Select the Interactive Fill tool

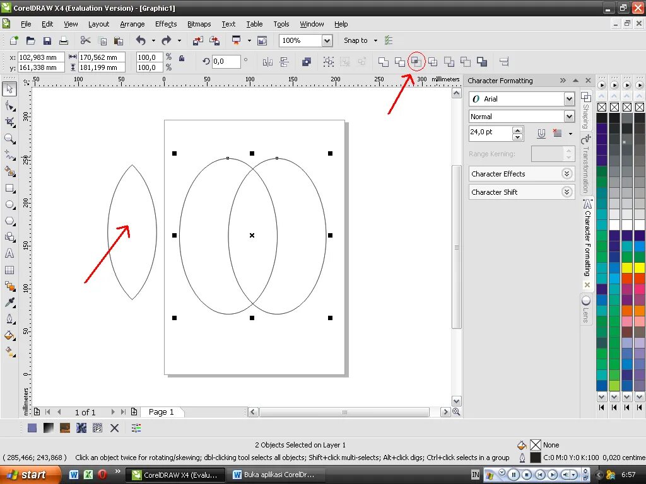pos(9,352)
